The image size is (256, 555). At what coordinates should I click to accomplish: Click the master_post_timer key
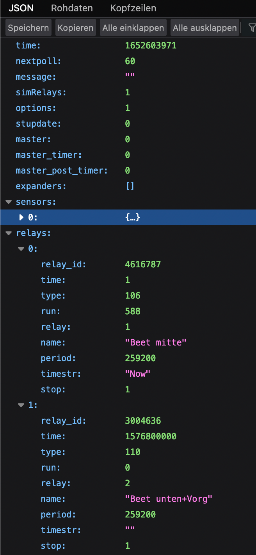pyautogui.click(x=62, y=170)
